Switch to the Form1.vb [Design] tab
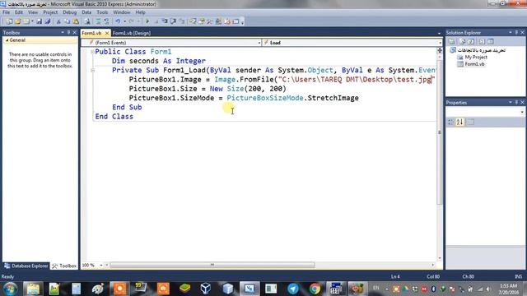 pos(132,33)
